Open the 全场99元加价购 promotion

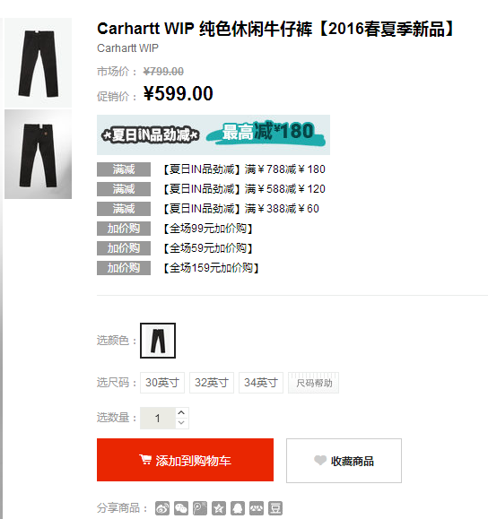208,229
